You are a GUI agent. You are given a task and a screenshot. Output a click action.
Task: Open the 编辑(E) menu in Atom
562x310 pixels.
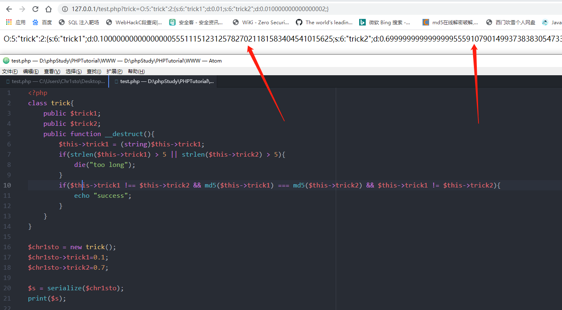[31, 72]
